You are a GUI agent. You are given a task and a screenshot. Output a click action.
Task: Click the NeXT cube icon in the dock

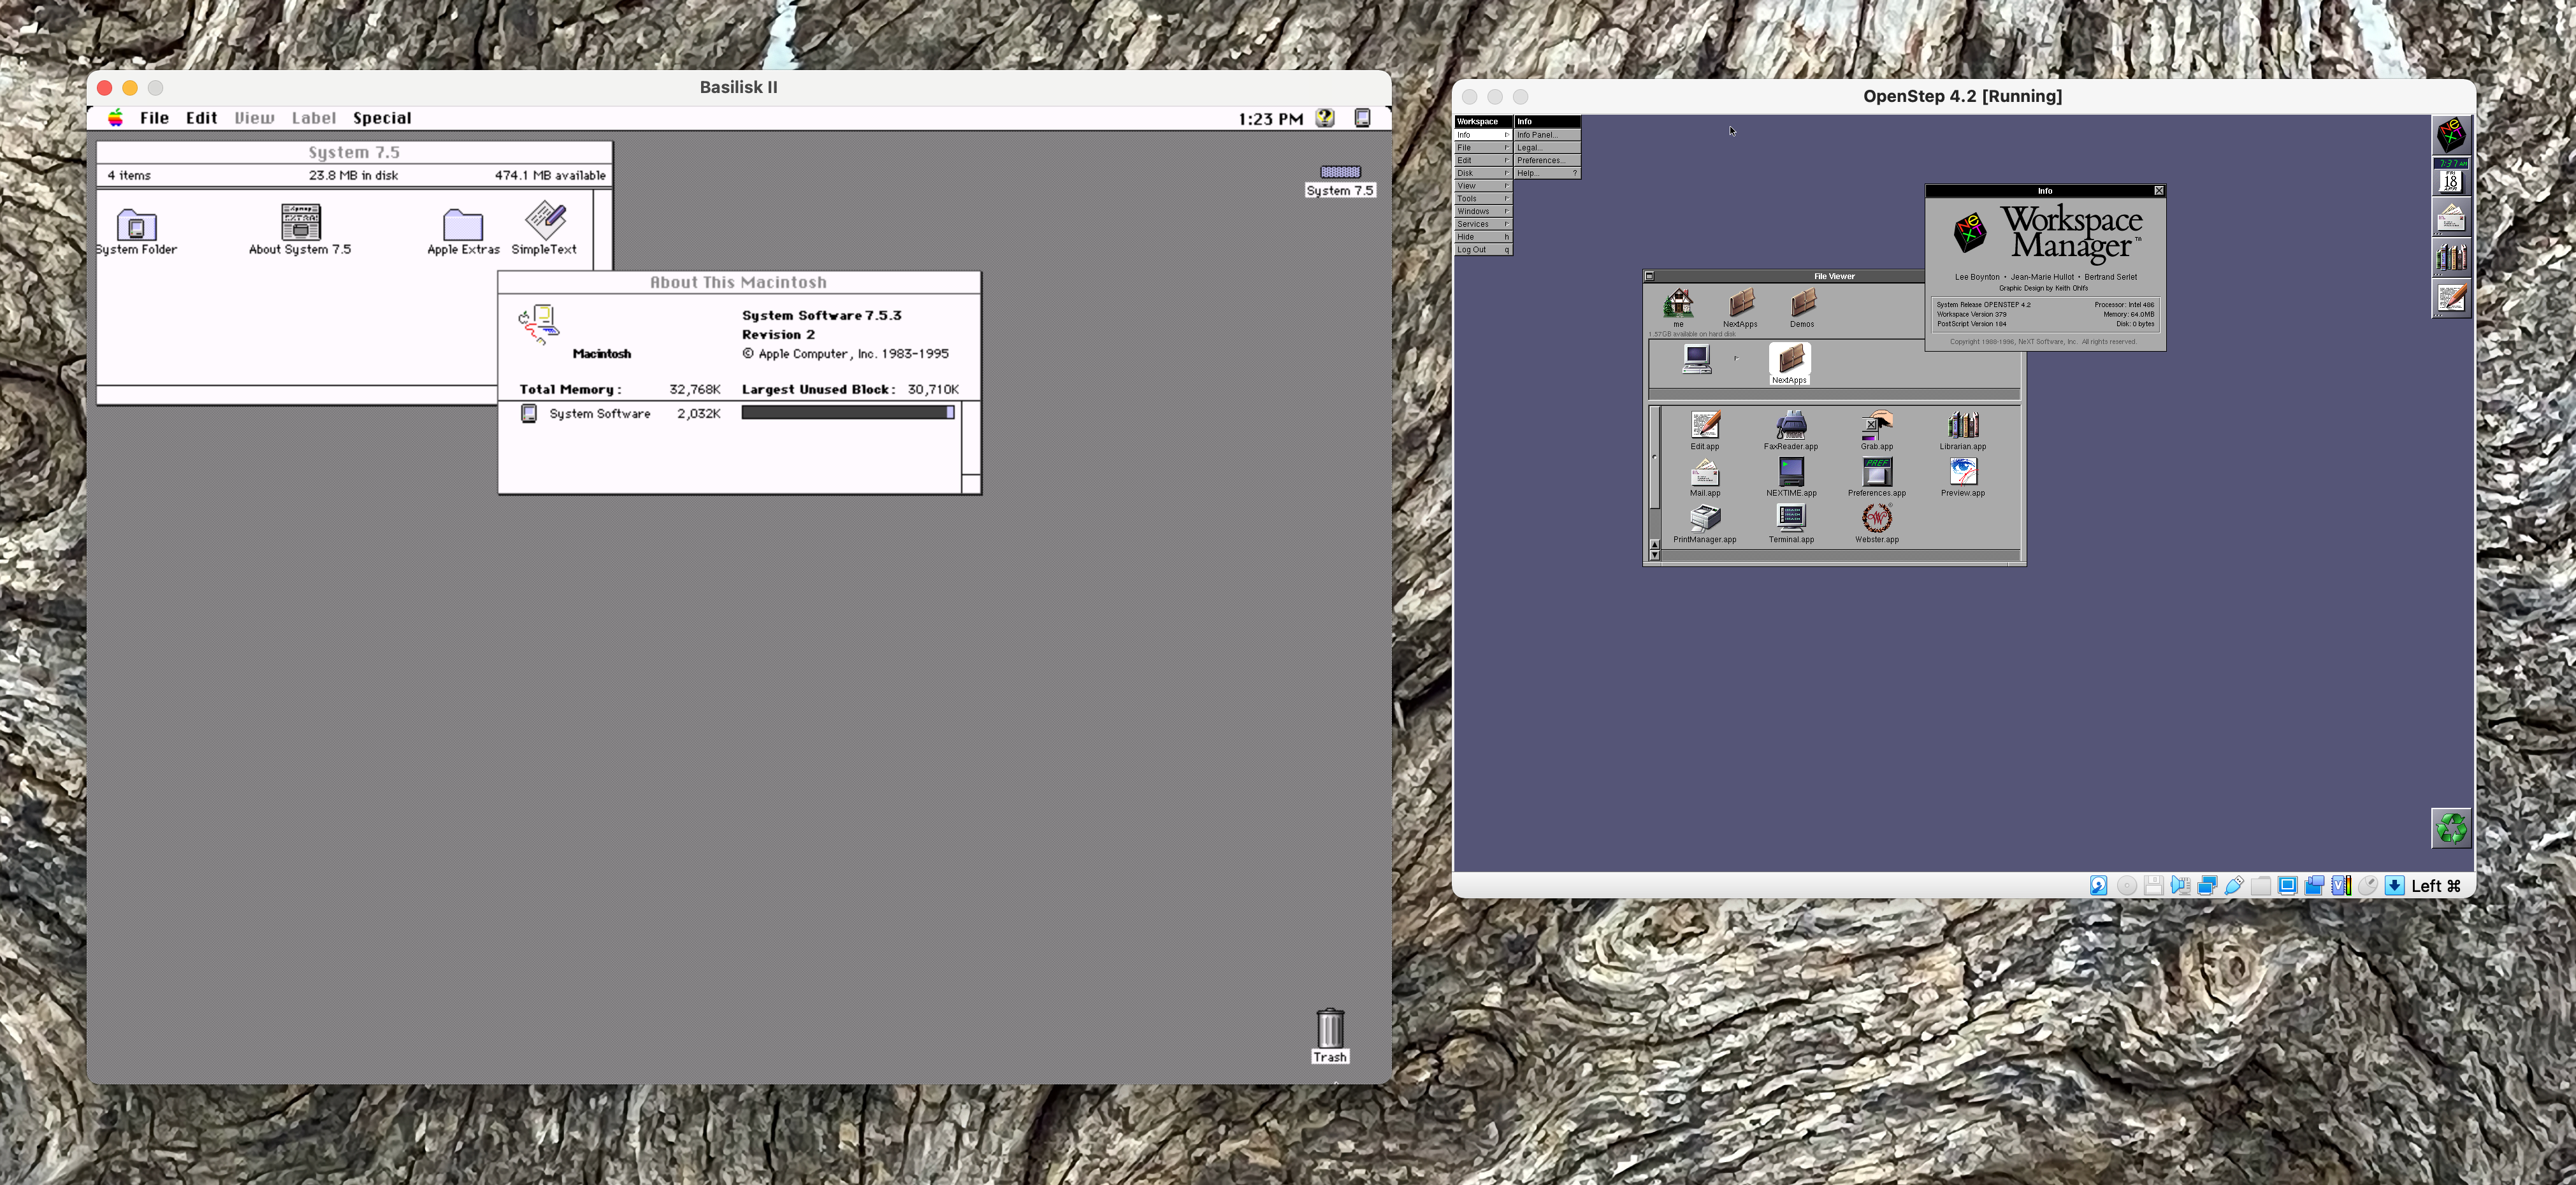(x=2451, y=135)
